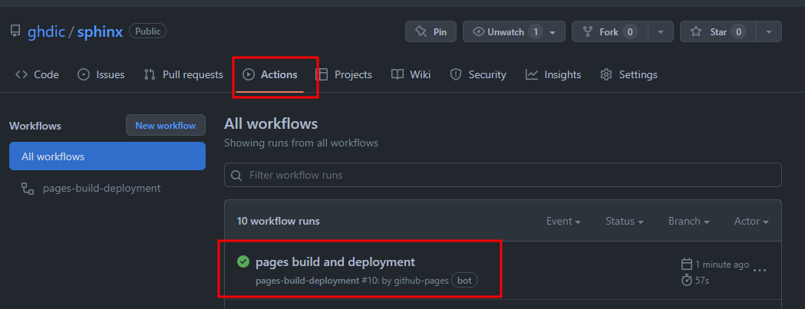The width and height of the screenshot is (805, 309).
Task: Click the gear icon in Settings tab
Action: [606, 75]
